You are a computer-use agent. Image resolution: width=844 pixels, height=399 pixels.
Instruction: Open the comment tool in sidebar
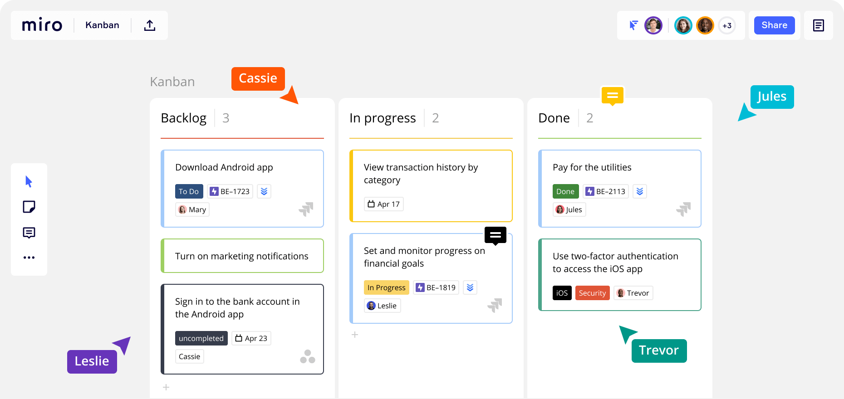(x=29, y=233)
